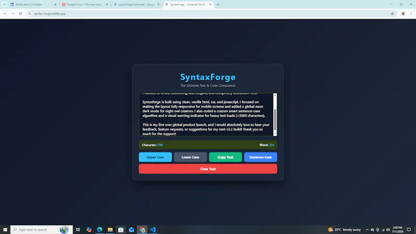Select the SyntaxForge Universal Text tab
The height and width of the screenshot is (234, 416).
click(187, 5)
